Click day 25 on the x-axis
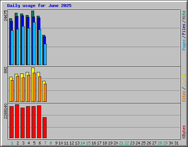188x147 pixels. click(x=143, y=143)
